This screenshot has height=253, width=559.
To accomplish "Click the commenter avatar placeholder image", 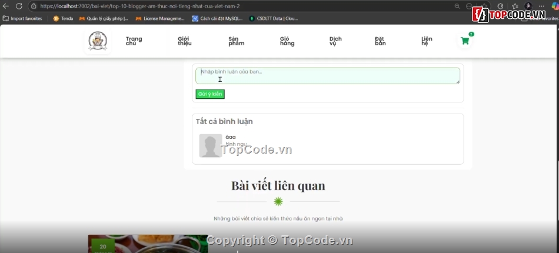I will pyautogui.click(x=211, y=146).
